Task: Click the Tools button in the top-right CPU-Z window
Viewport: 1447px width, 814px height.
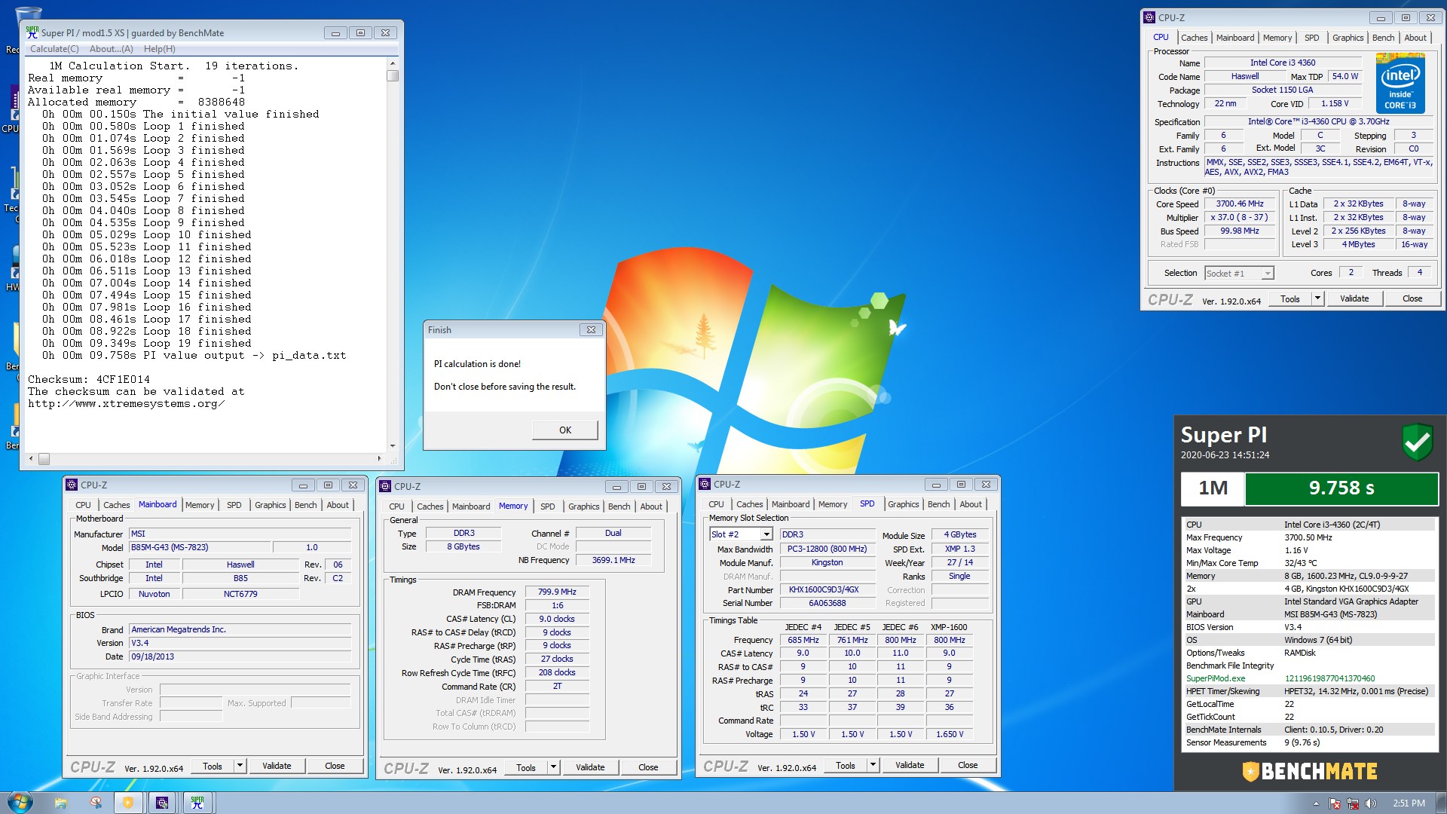Action: click(1290, 298)
